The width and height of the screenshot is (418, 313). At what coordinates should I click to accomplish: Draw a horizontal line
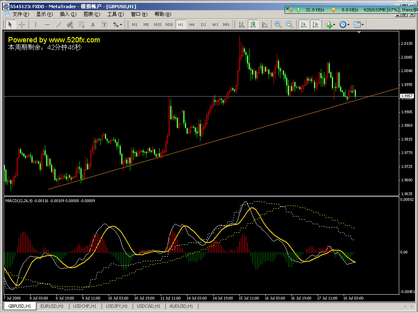(x=47, y=24)
